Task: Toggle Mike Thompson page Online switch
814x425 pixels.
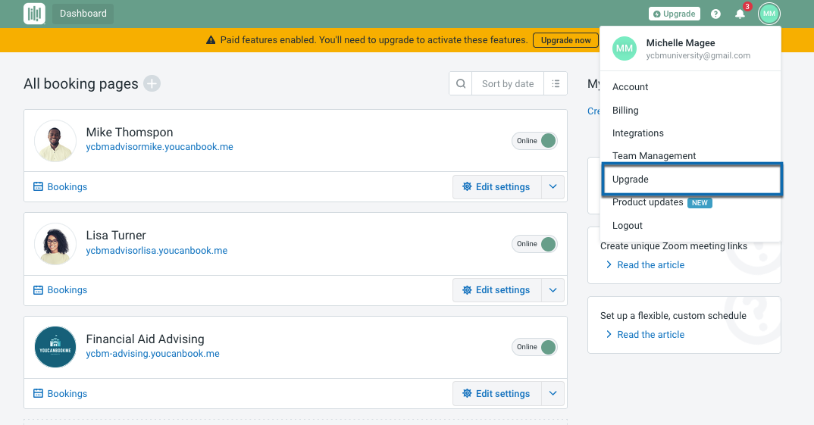Action: [534, 141]
